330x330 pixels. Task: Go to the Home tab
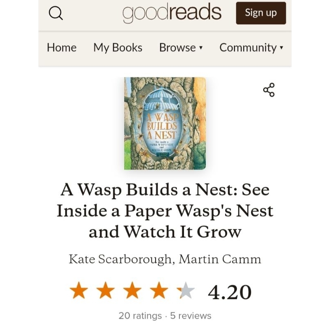click(61, 47)
